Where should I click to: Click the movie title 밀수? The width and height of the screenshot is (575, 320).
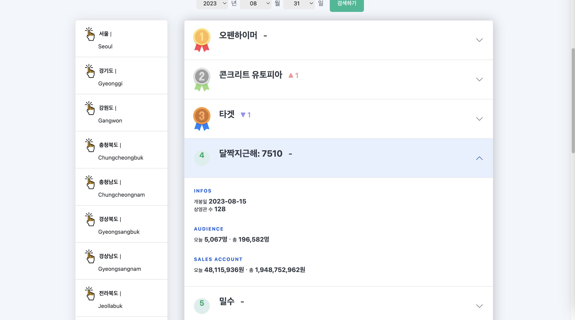(227, 301)
